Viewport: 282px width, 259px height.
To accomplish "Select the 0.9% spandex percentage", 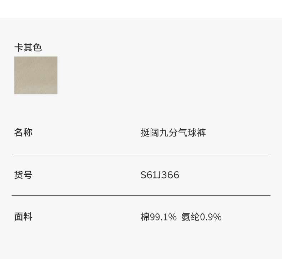I will click(x=211, y=217).
